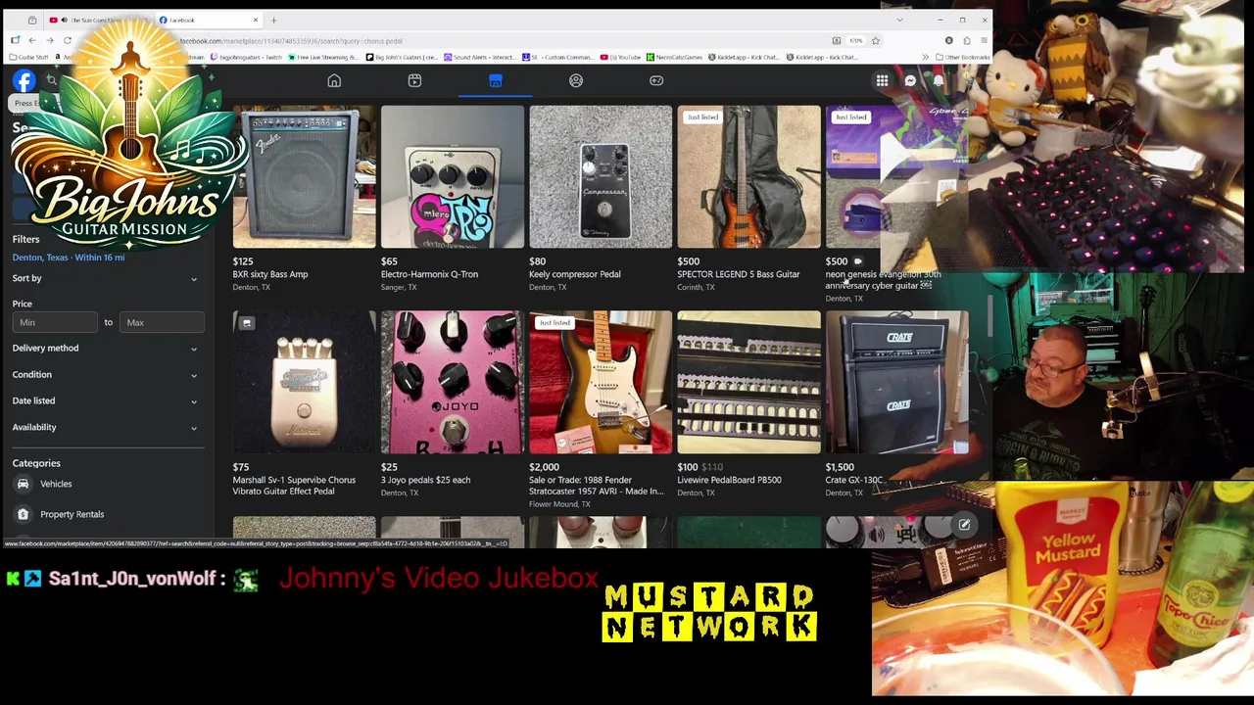1254x705 pixels.
Task: Open the Messenger icon
Action: tap(910, 81)
